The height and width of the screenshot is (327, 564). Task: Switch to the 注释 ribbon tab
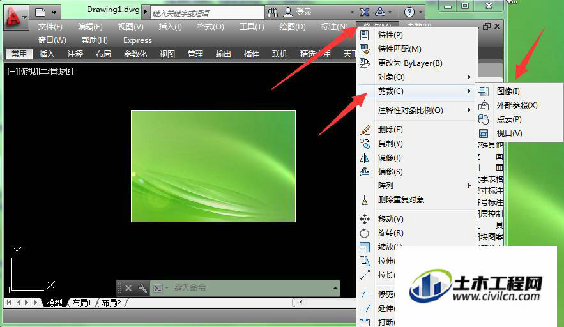[x=75, y=54]
